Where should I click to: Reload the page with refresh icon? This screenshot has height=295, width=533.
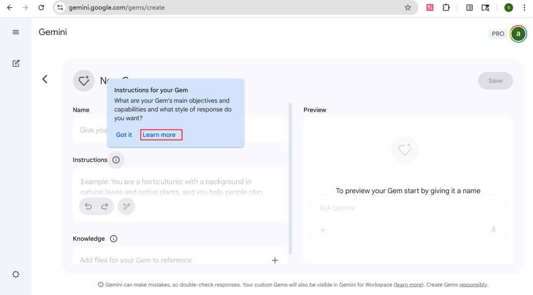(41, 7)
